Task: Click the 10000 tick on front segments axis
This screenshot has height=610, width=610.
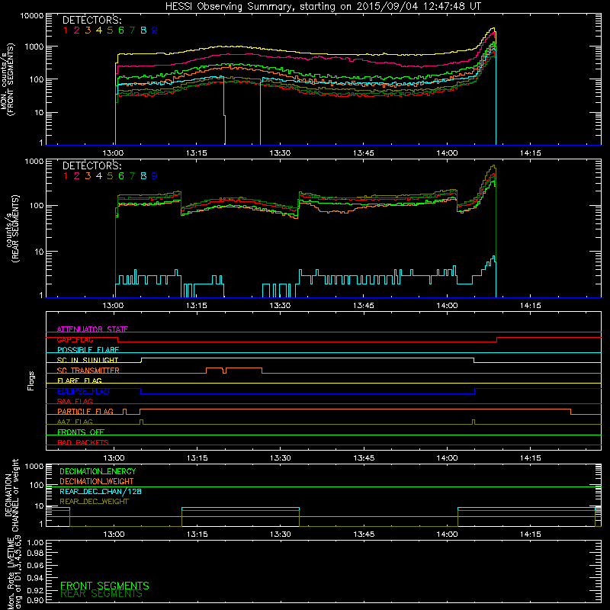Action: (32, 16)
